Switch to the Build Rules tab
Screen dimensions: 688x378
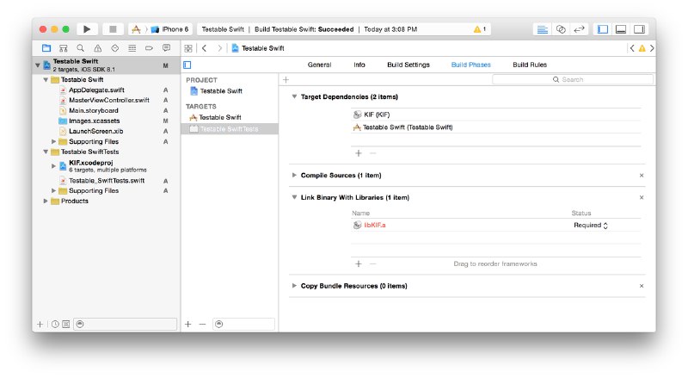530,65
